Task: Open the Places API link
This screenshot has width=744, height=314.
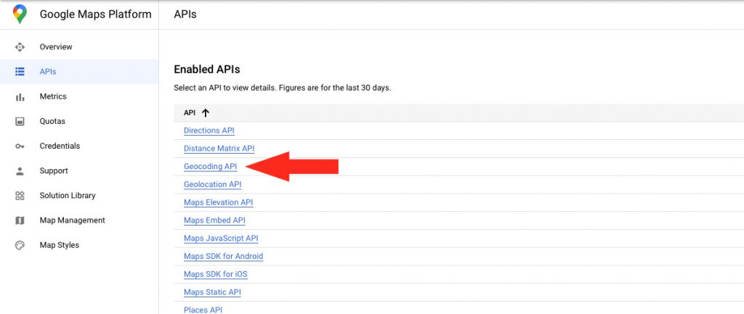Action: 203,310
